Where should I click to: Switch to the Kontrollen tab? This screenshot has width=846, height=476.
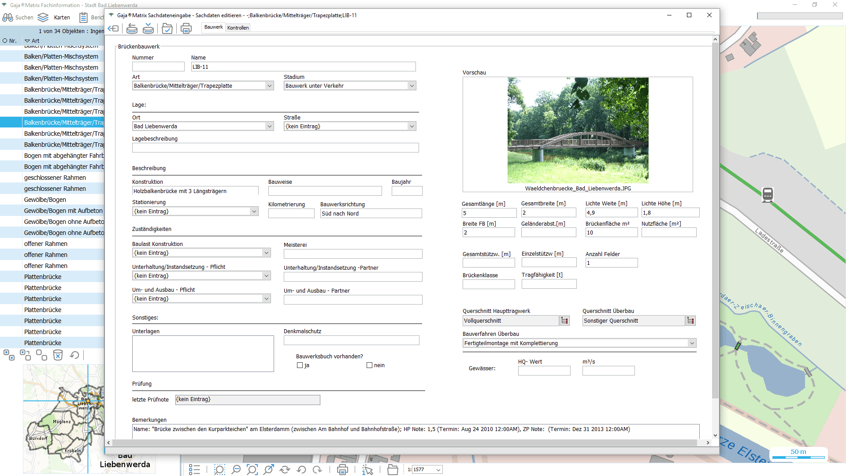pos(238,28)
